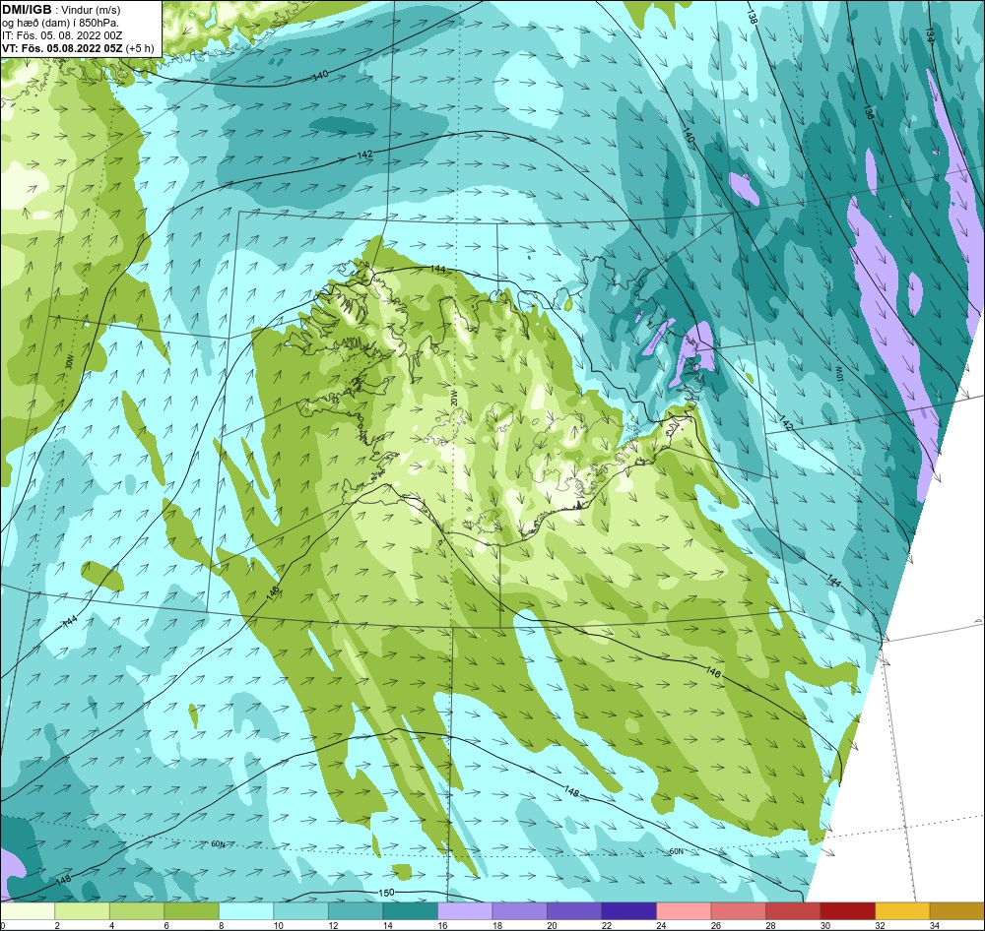Click the '146' contour label southwest of Iceland
This screenshot has height=931, width=985.
click(273, 593)
